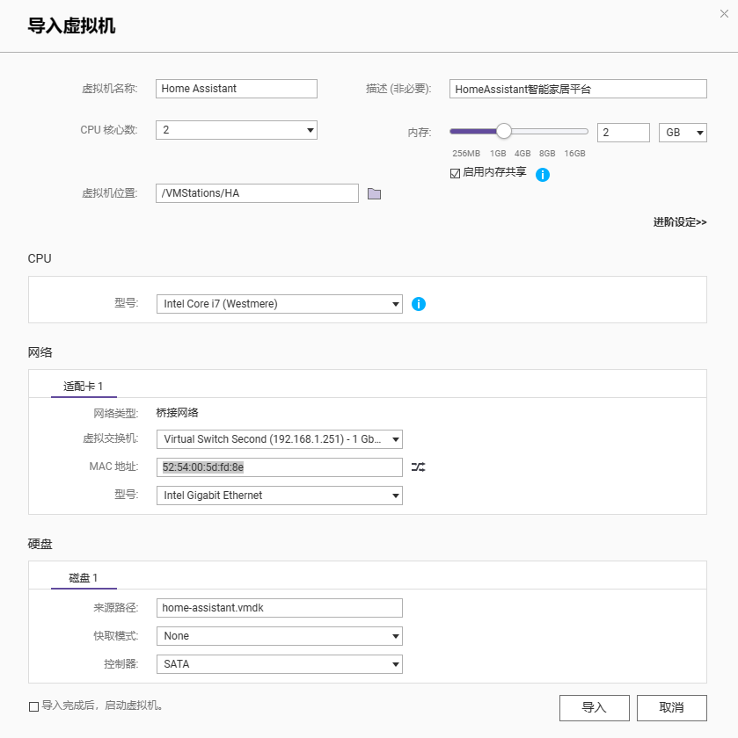Open folder browser for VM location
The height and width of the screenshot is (738, 738).
(374, 194)
